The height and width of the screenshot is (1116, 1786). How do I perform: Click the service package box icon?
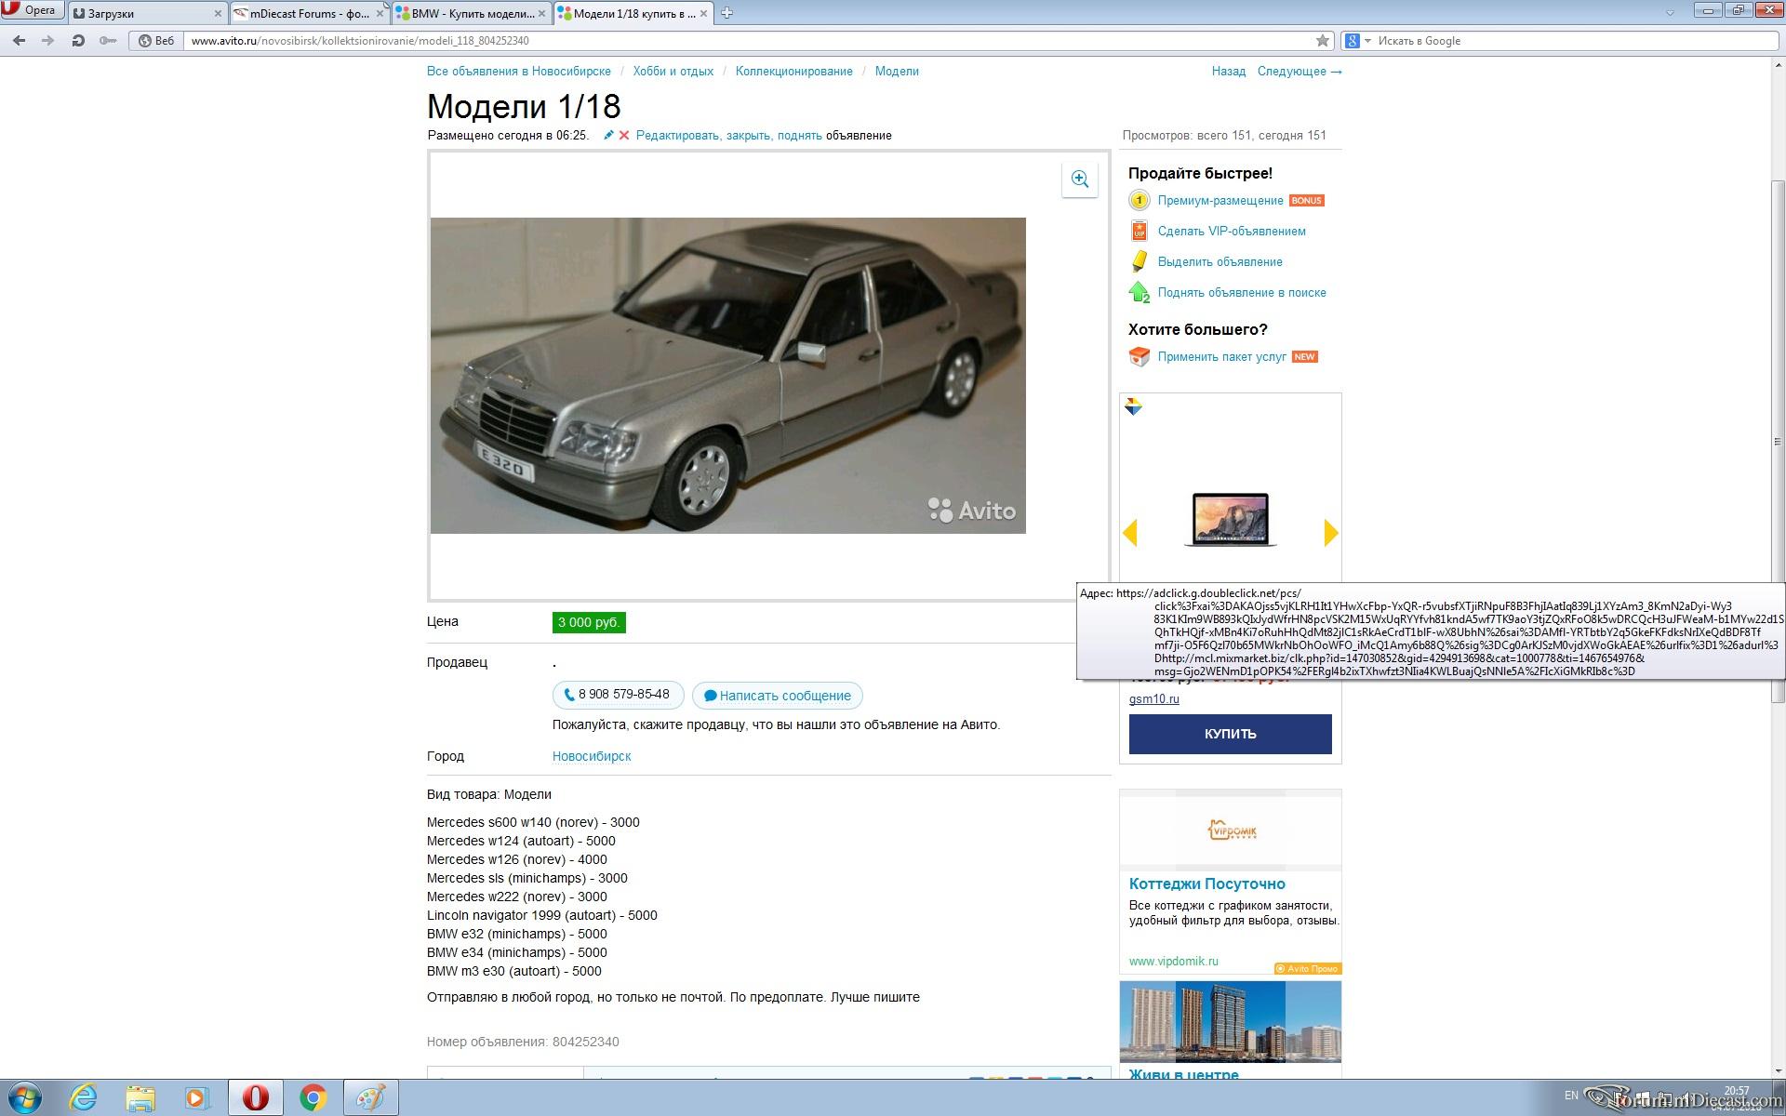tap(1140, 356)
